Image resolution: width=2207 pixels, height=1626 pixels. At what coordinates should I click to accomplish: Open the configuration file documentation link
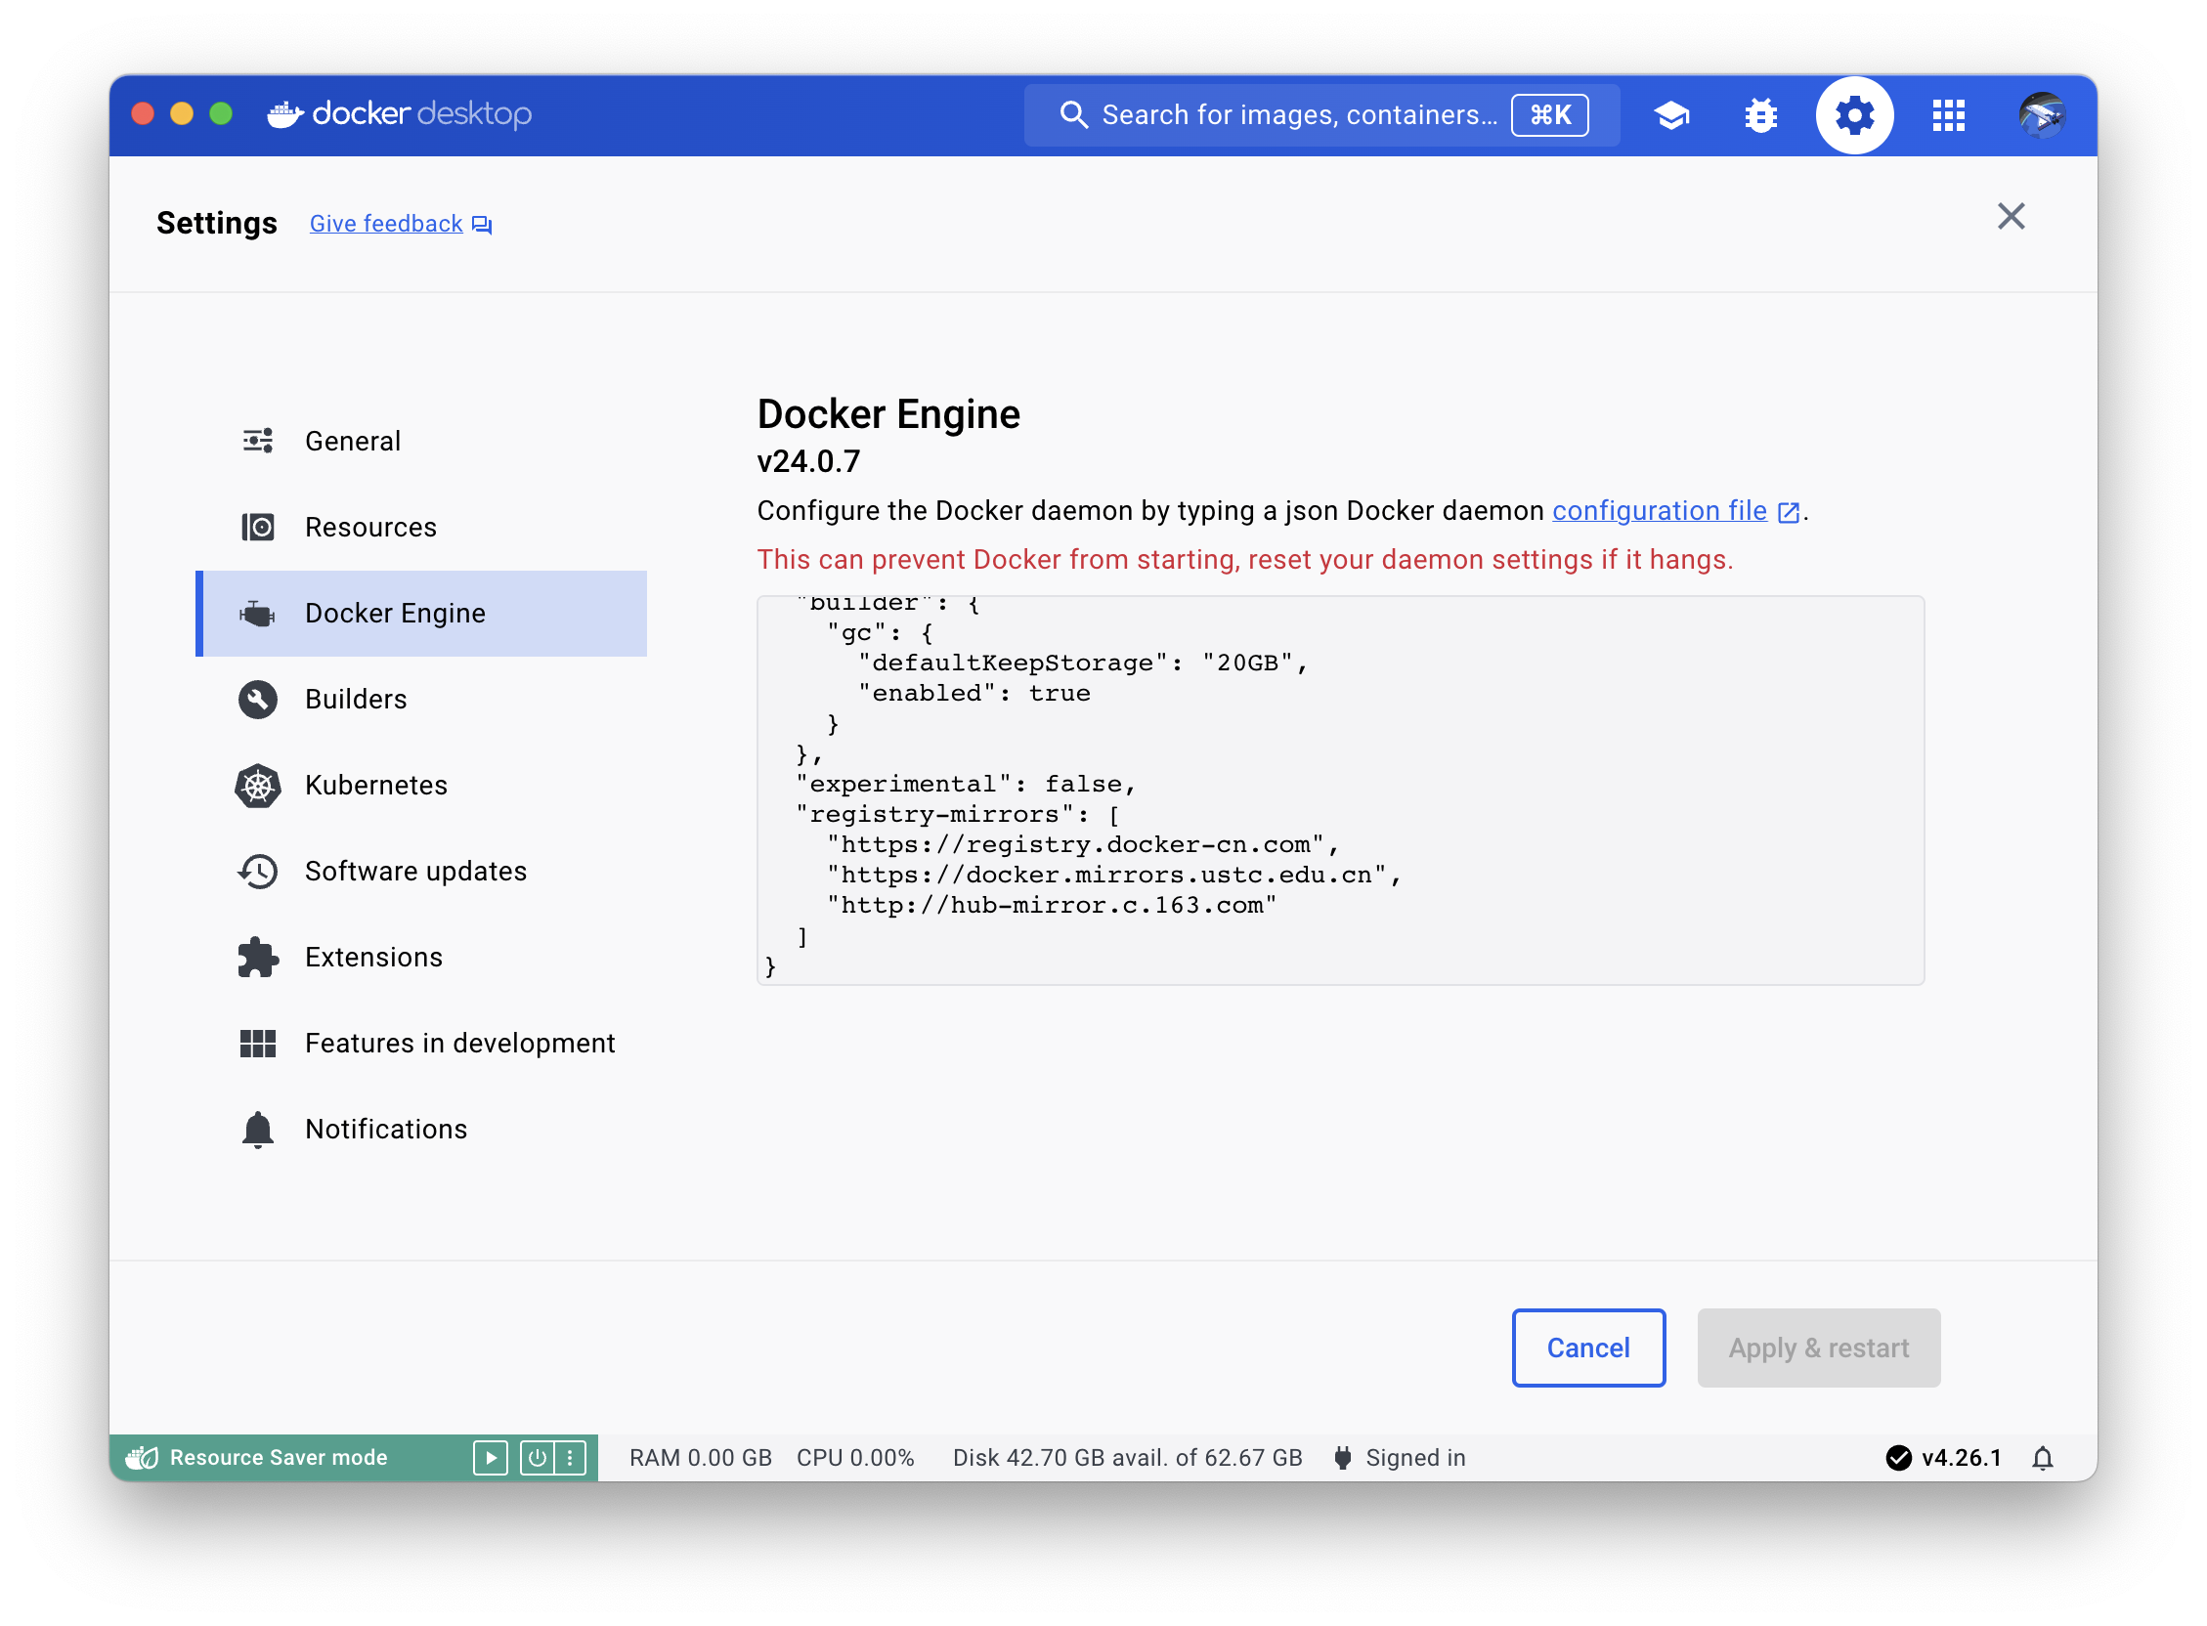[x=1659, y=511]
